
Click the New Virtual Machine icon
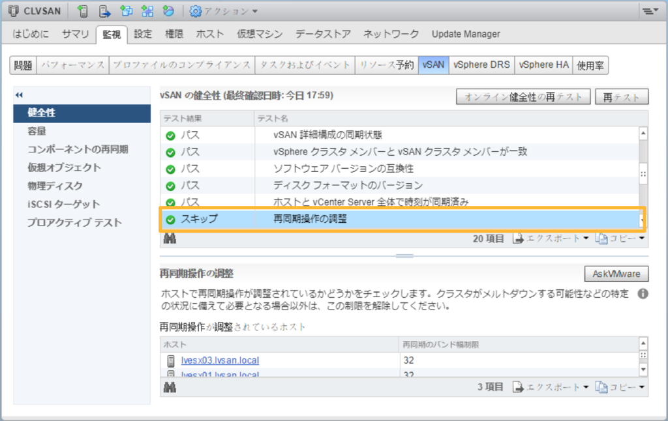pos(126,11)
